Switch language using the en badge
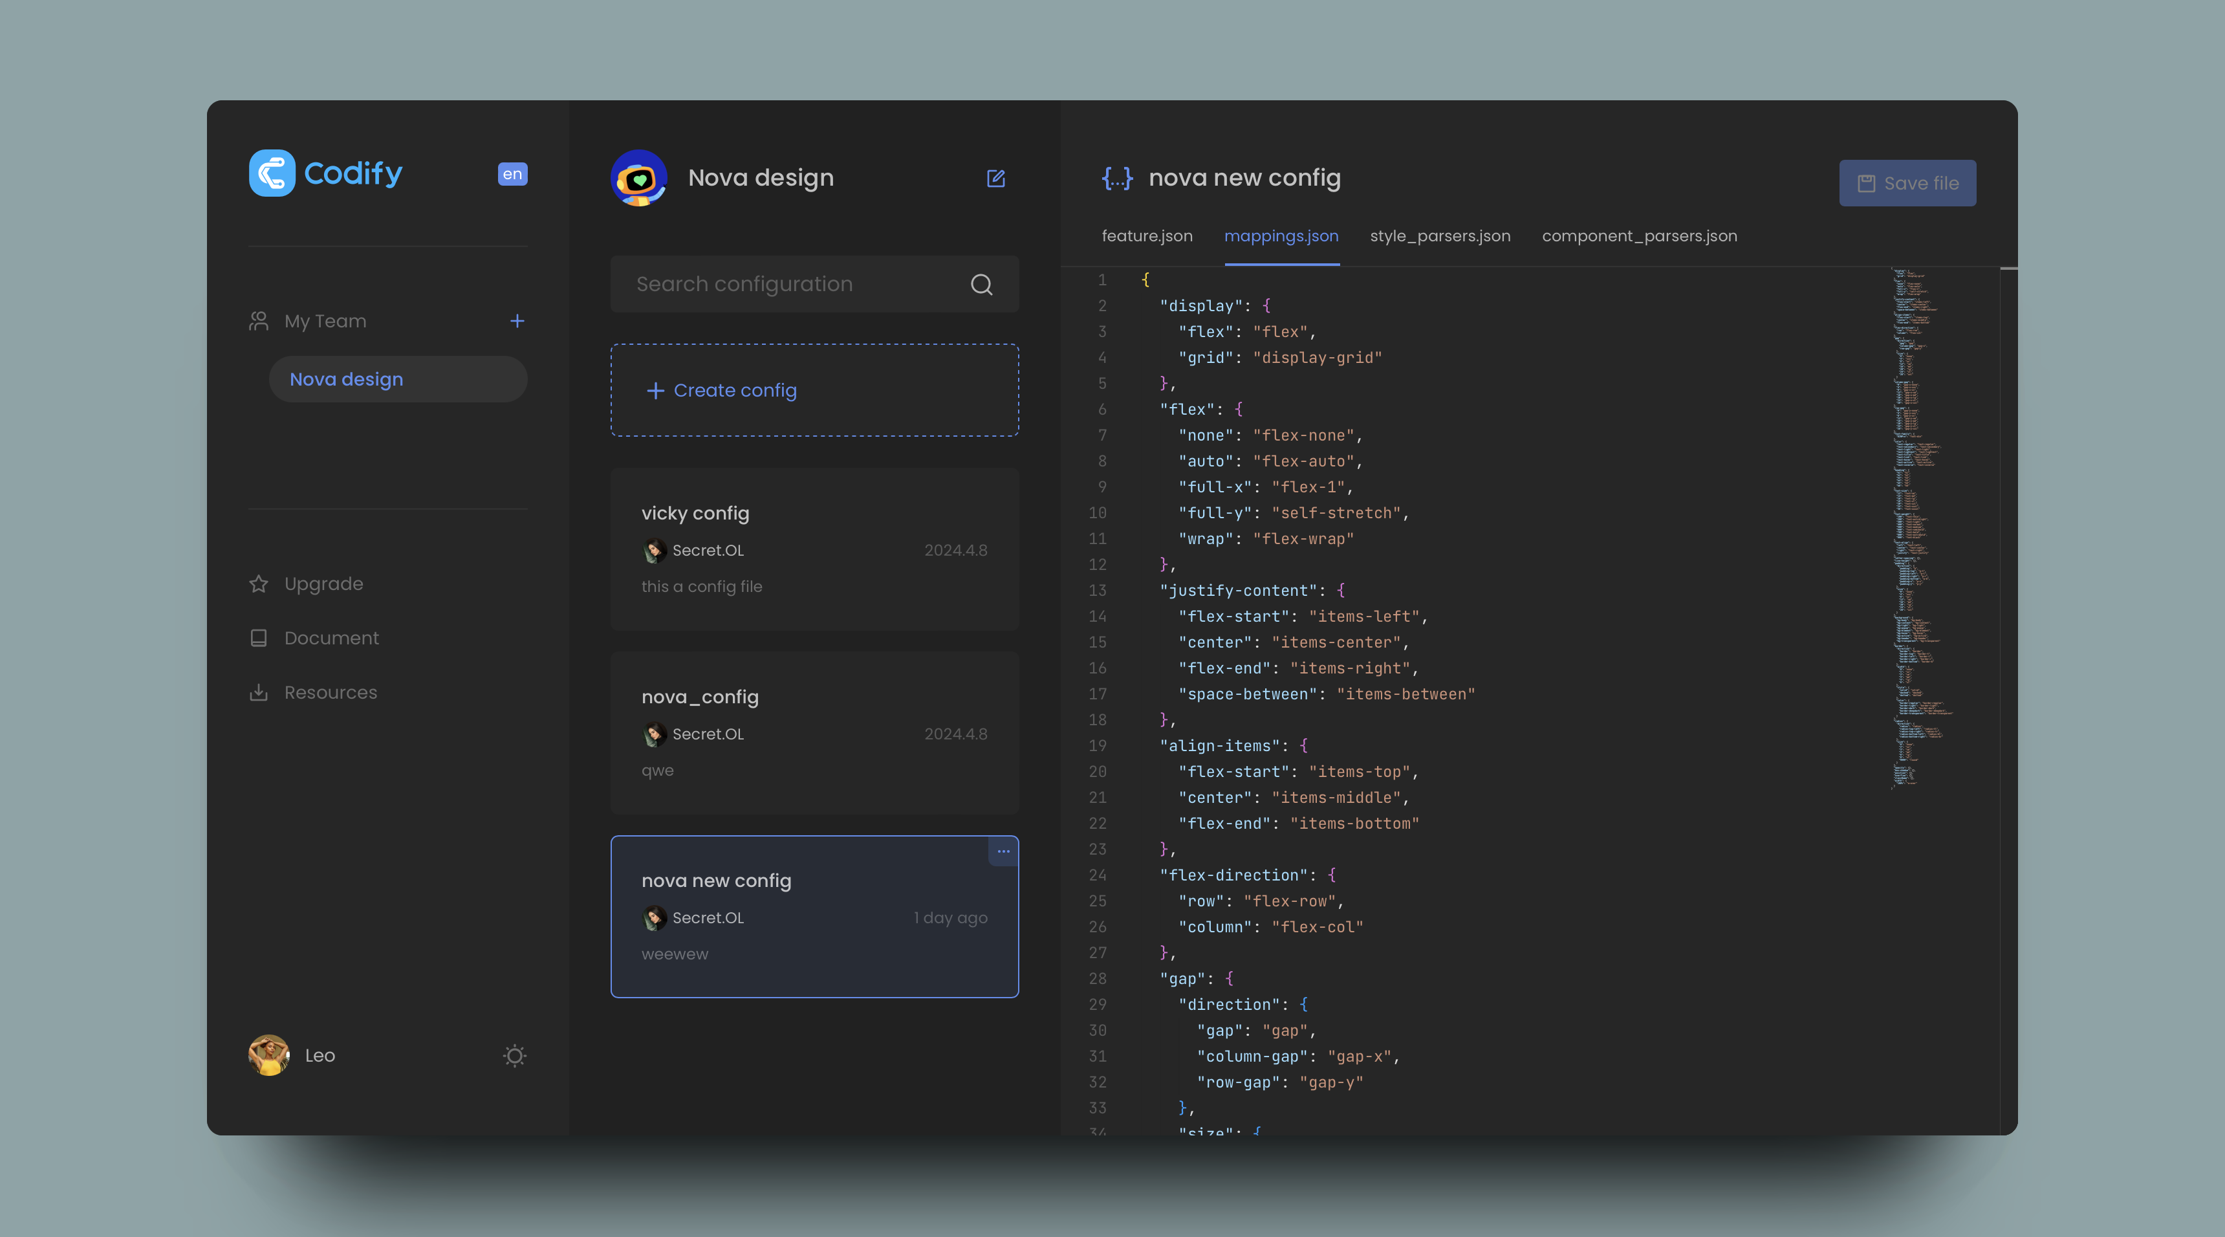 [x=512, y=173]
